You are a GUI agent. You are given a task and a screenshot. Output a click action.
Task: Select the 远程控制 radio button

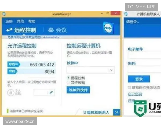click(x=68, y=78)
